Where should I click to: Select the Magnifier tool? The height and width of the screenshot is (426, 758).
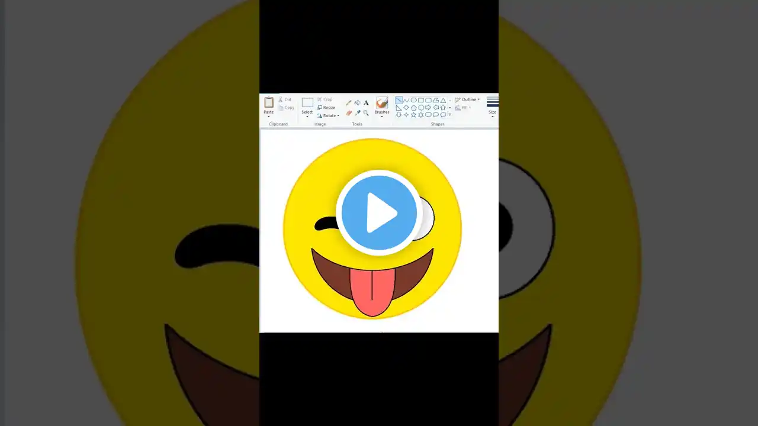point(366,112)
